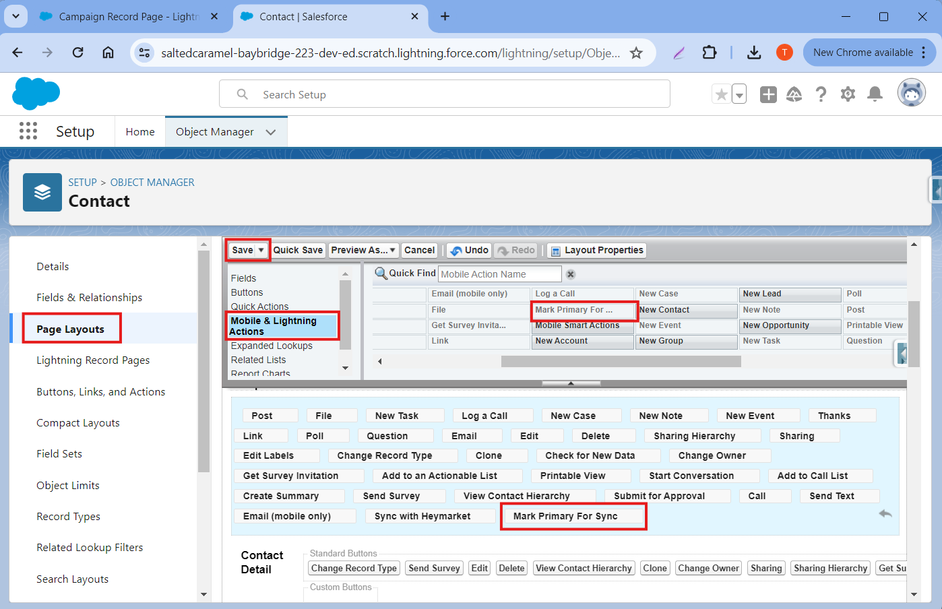Click the Salesforce cloud logo
Viewport: 942px width, 609px height.
36,93
